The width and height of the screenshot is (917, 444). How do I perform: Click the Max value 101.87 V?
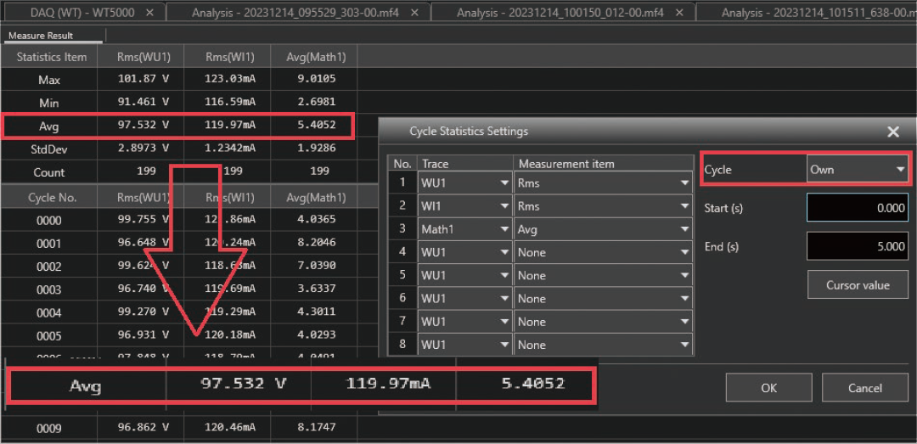(x=143, y=79)
